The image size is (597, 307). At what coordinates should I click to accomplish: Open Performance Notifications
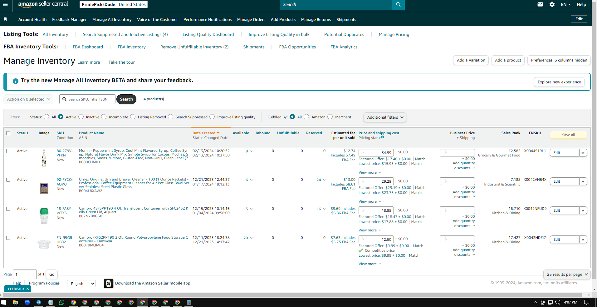(x=208, y=19)
